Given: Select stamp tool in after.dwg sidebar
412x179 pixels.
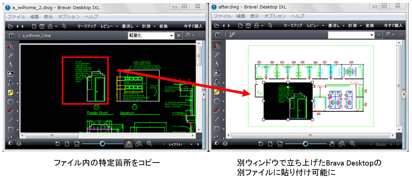Looking at the screenshot, I should 217,82.
